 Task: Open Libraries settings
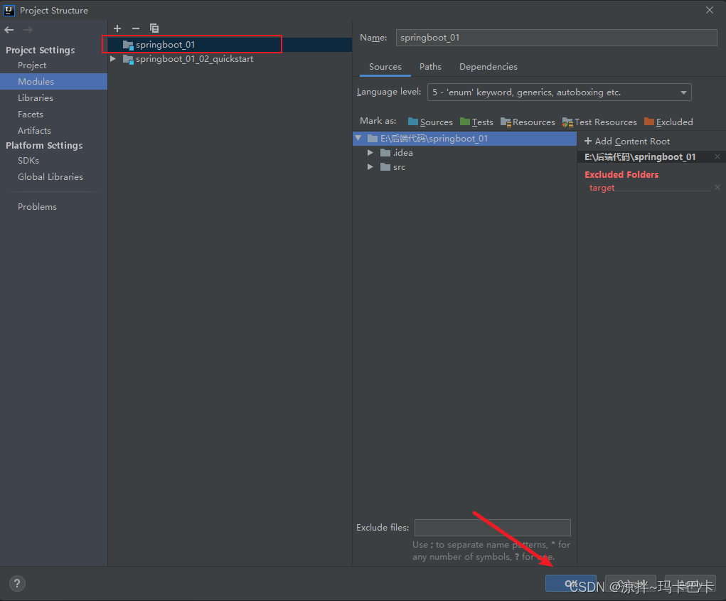54,97
